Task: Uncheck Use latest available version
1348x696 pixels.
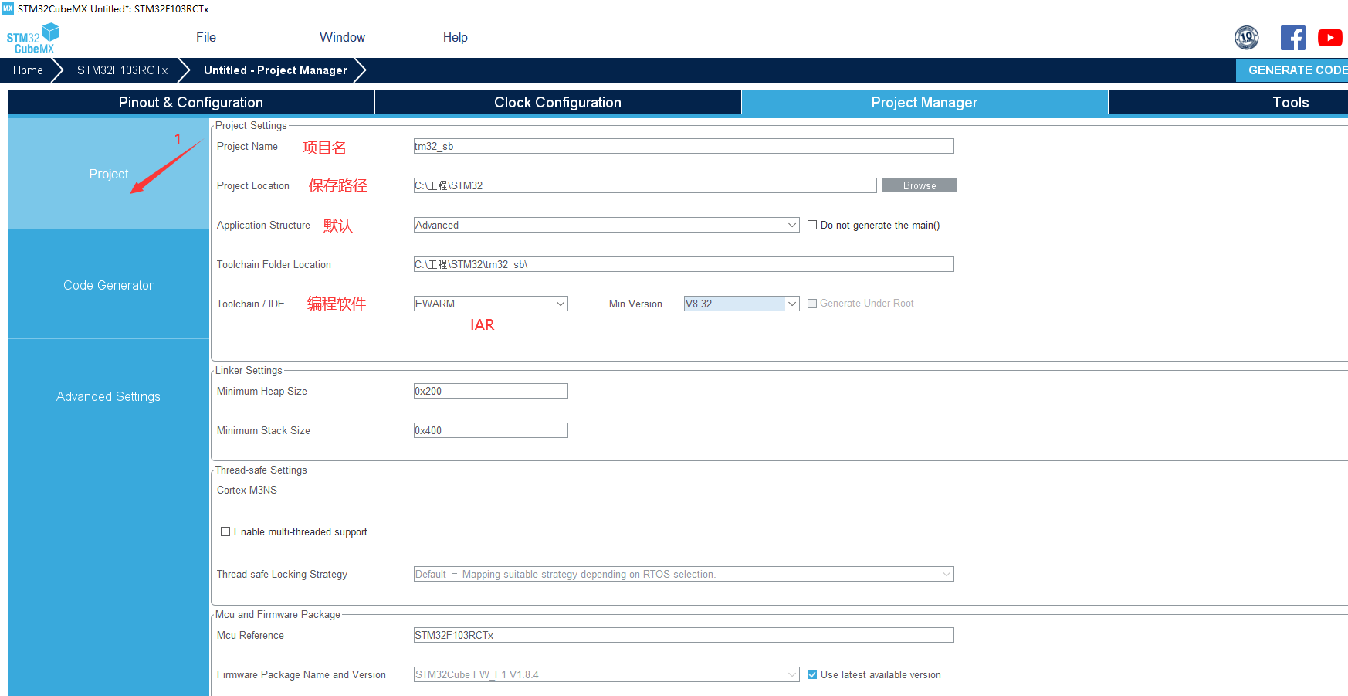Action: click(812, 674)
